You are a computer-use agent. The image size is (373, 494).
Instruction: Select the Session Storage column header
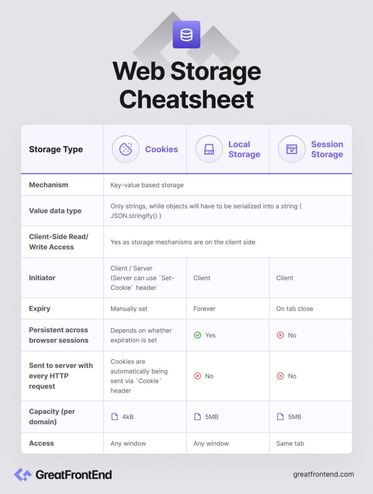[x=327, y=149]
